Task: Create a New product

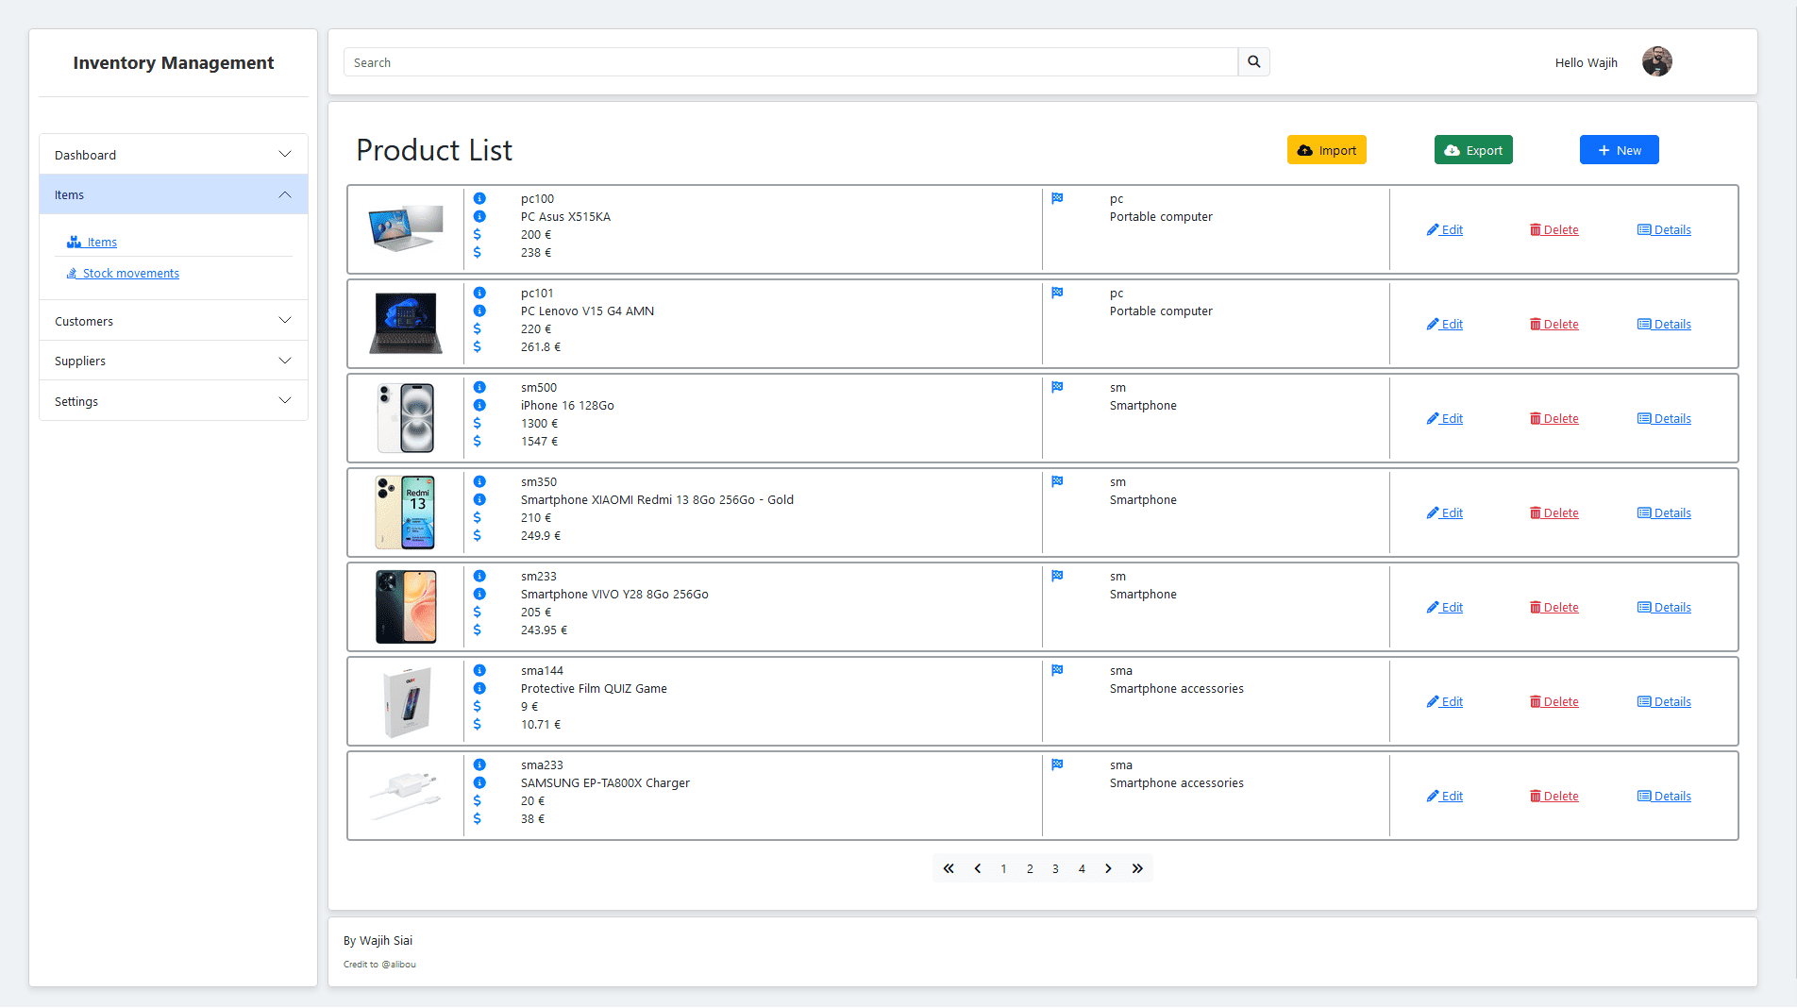Action: point(1619,151)
